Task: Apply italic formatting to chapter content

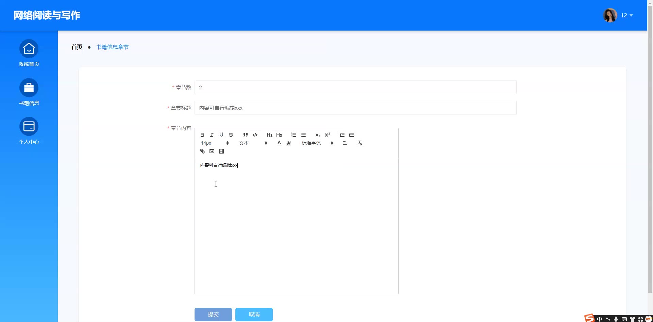Action: (x=212, y=135)
